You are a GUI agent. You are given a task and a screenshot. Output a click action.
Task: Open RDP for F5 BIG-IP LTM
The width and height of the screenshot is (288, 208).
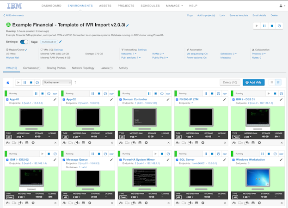(225, 94)
